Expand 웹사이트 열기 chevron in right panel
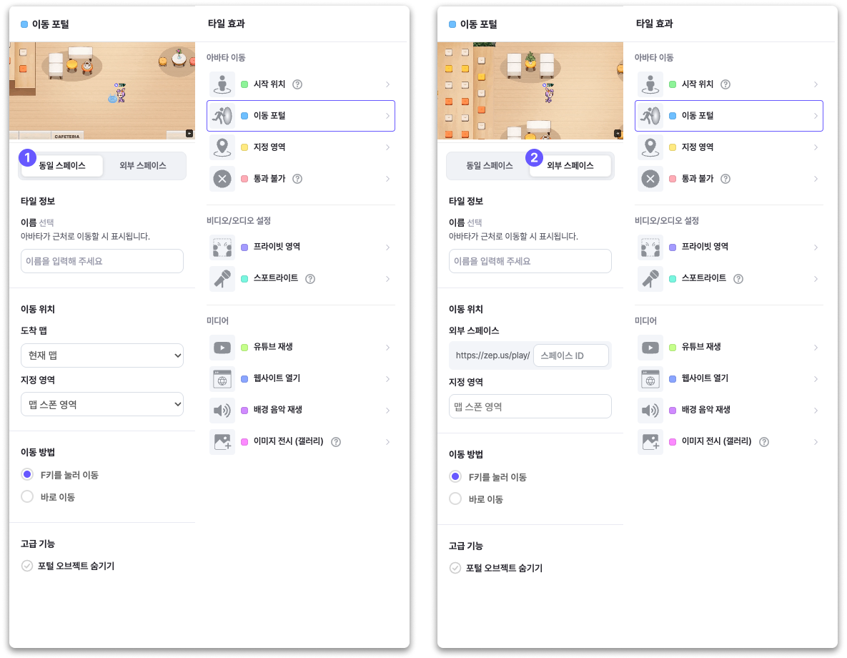Screen dimensions: 847x658 point(816,378)
